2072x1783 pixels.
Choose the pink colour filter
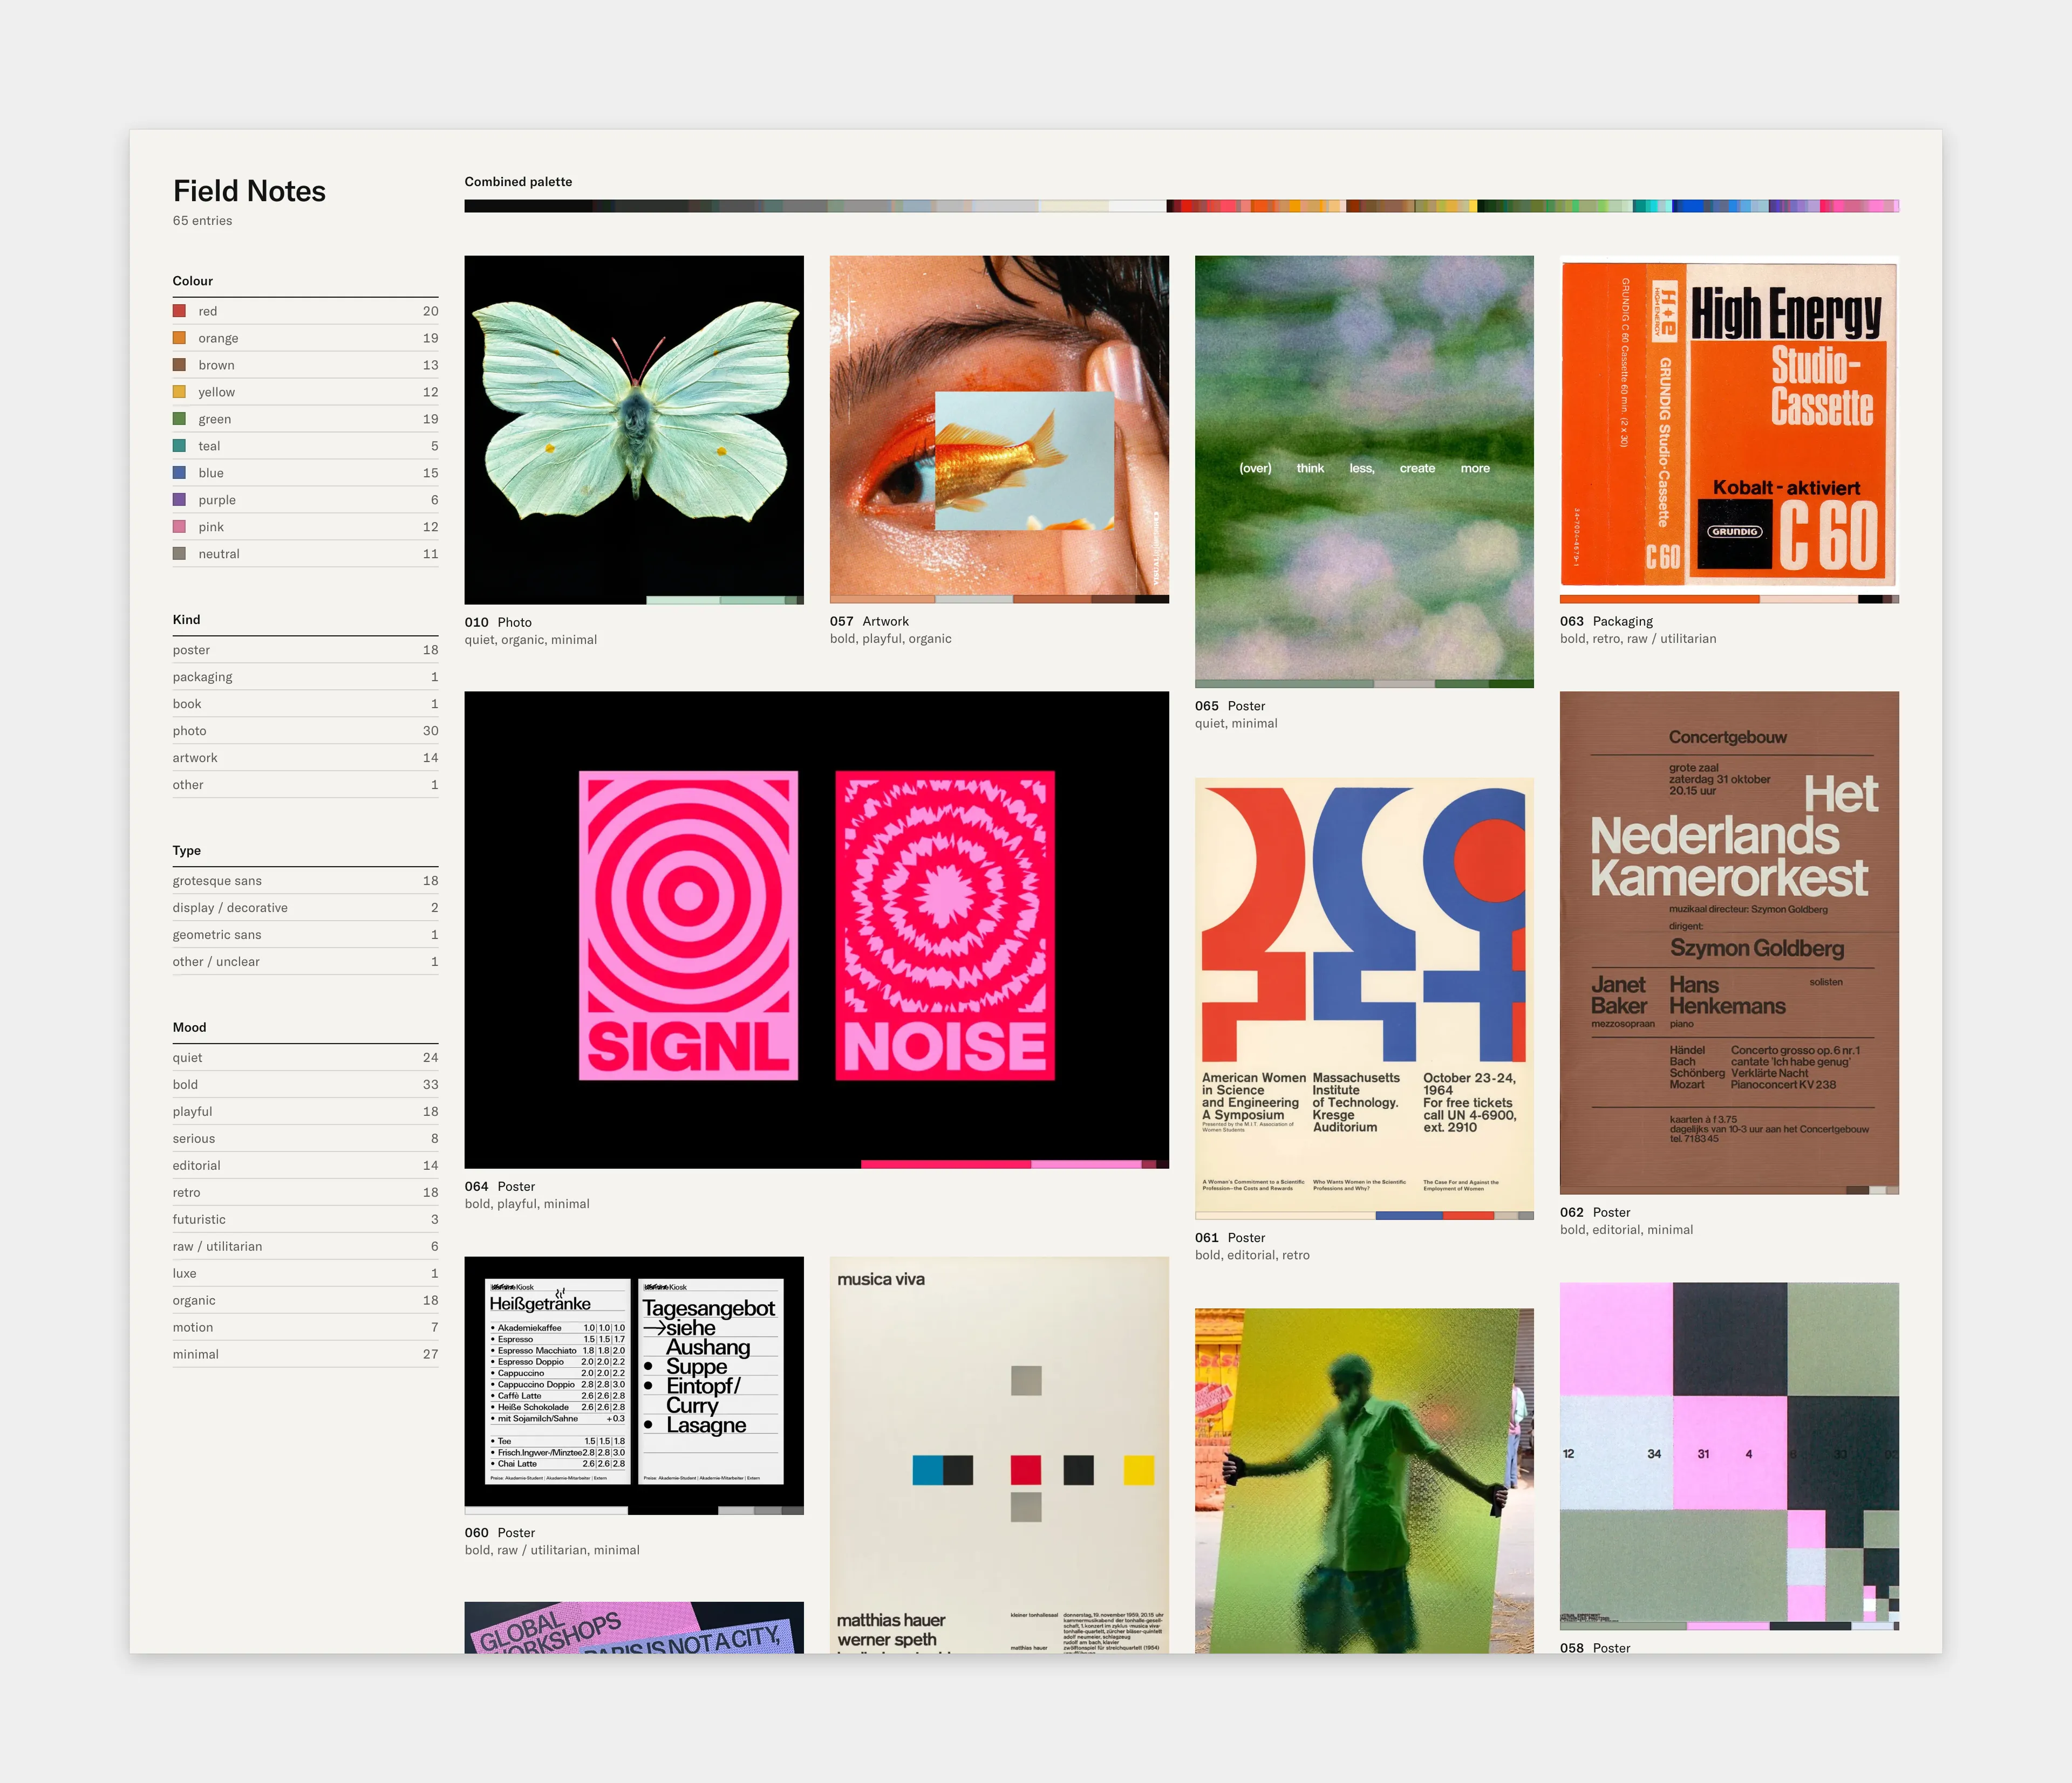pos(305,527)
